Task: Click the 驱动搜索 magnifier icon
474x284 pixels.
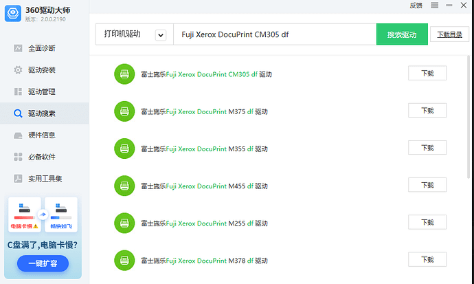Action: click(18, 113)
